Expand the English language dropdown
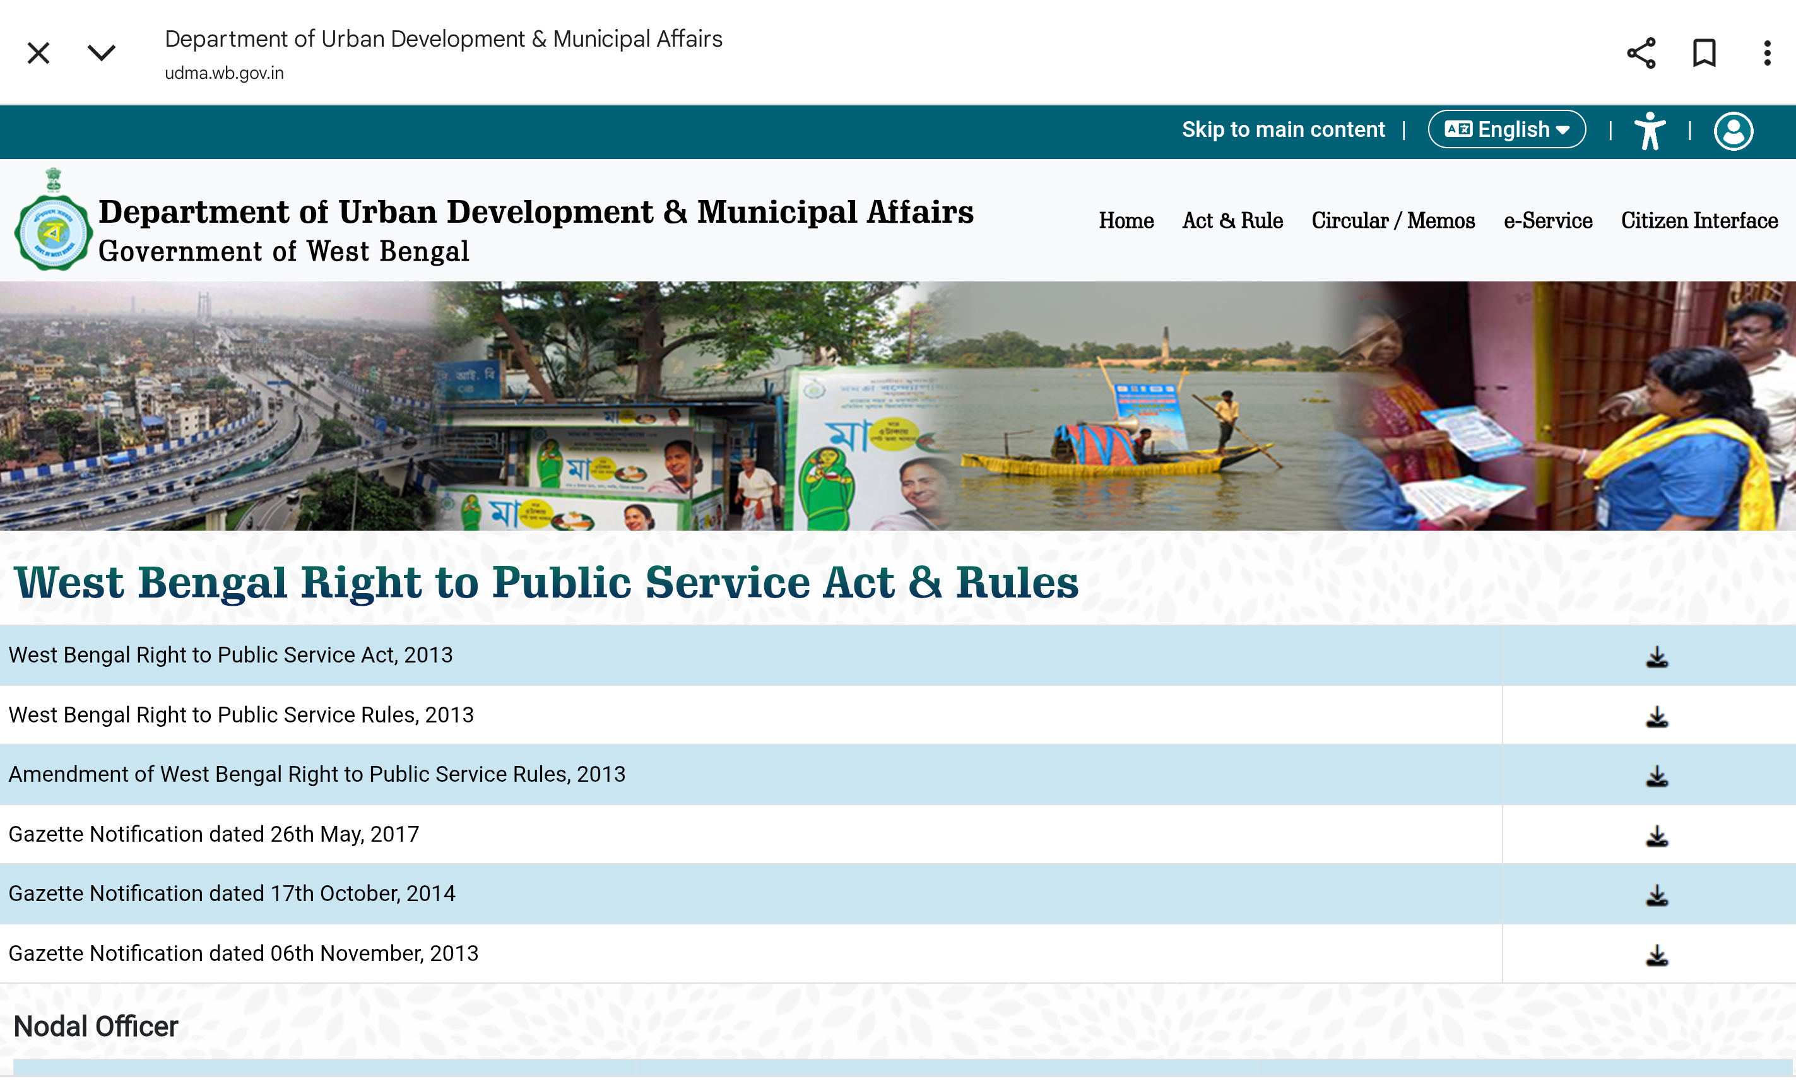This screenshot has height=1084, width=1796. point(1506,130)
